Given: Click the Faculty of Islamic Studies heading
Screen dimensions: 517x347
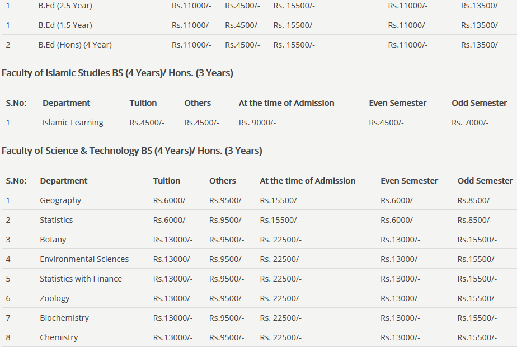Looking at the screenshot, I should tap(117, 73).
